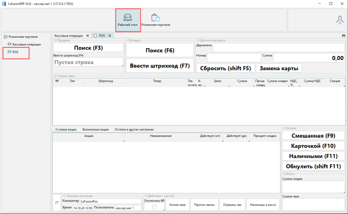
Task: Collapse the Розничная торговля folder in sidebar
Action: tap(6, 37)
